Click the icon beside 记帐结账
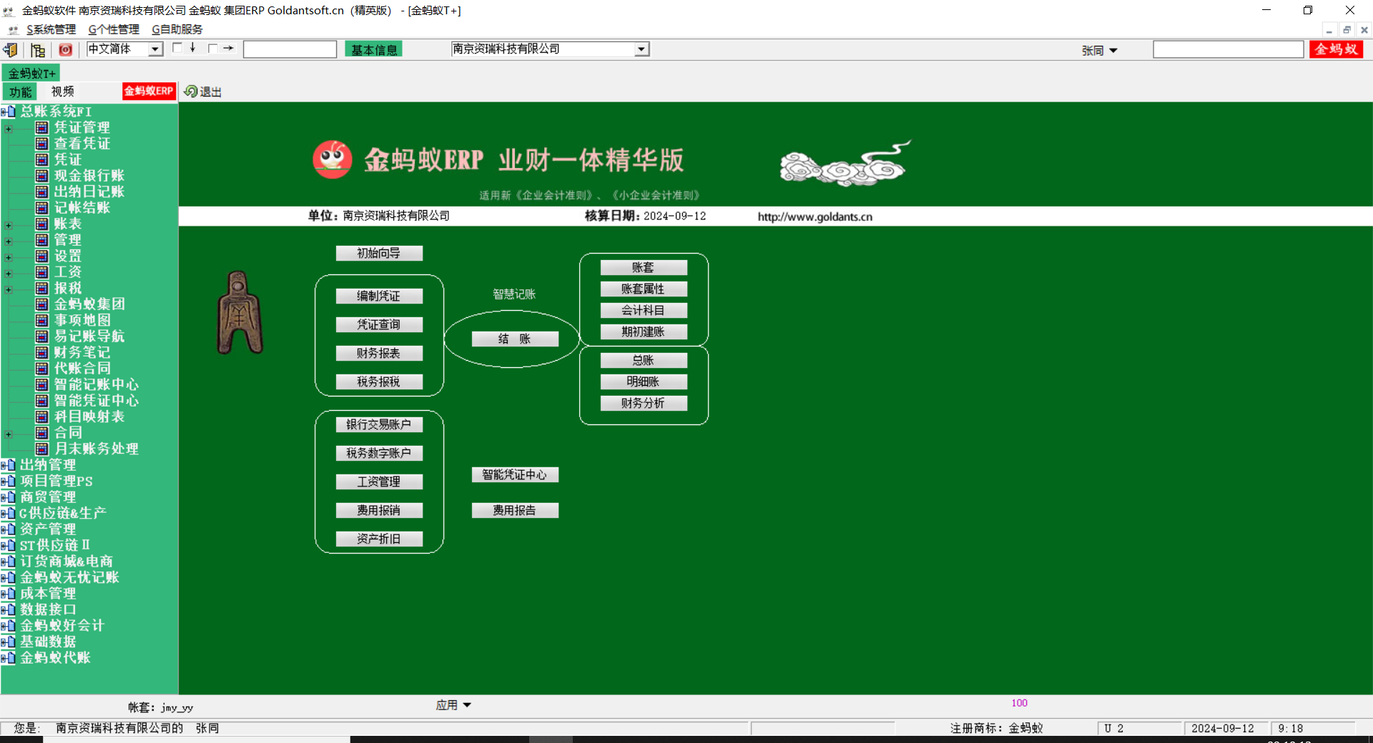 42,208
